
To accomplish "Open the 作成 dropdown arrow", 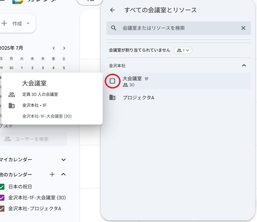I will click(x=28, y=23).
